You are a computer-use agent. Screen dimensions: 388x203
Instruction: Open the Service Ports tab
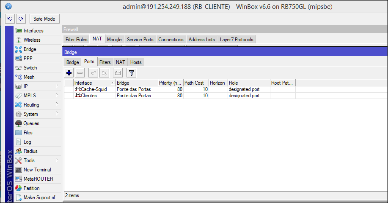pyautogui.click(x=140, y=40)
